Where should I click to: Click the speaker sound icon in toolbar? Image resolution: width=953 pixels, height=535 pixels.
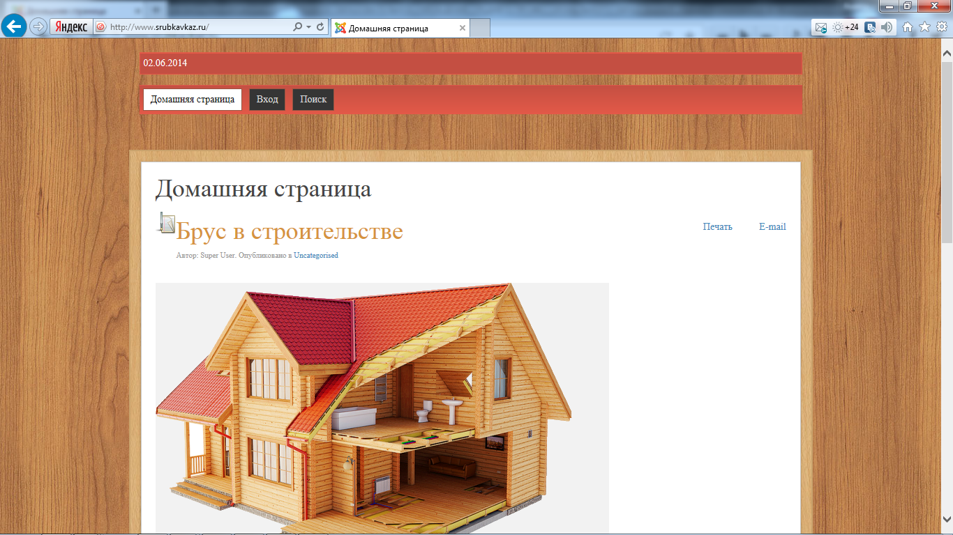[887, 27]
